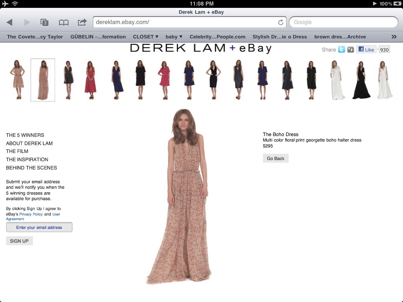Open eBay's Privacy Policy link
Viewport: 403px width, 302px height.
pyautogui.click(x=31, y=214)
